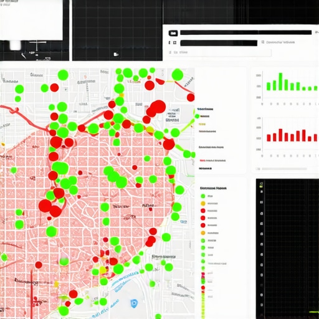This screenshot has width=319, height=319.
Task: Click the small white file icon in the dark grid panel
Action: point(116,54)
